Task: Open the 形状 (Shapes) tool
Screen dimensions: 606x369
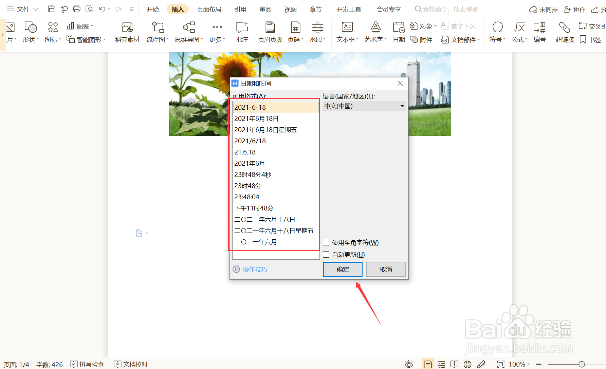Action: [31, 33]
